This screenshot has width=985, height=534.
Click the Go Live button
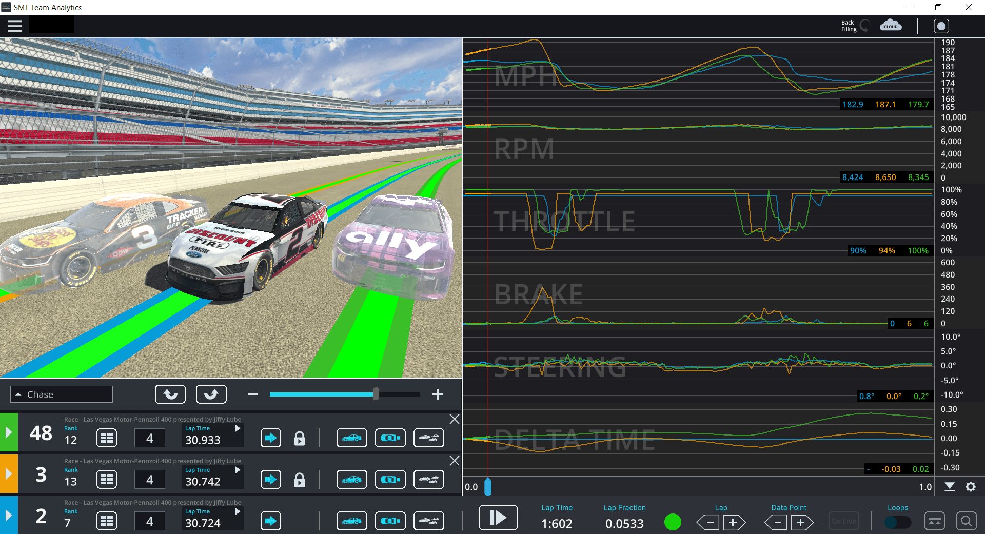coord(844,521)
